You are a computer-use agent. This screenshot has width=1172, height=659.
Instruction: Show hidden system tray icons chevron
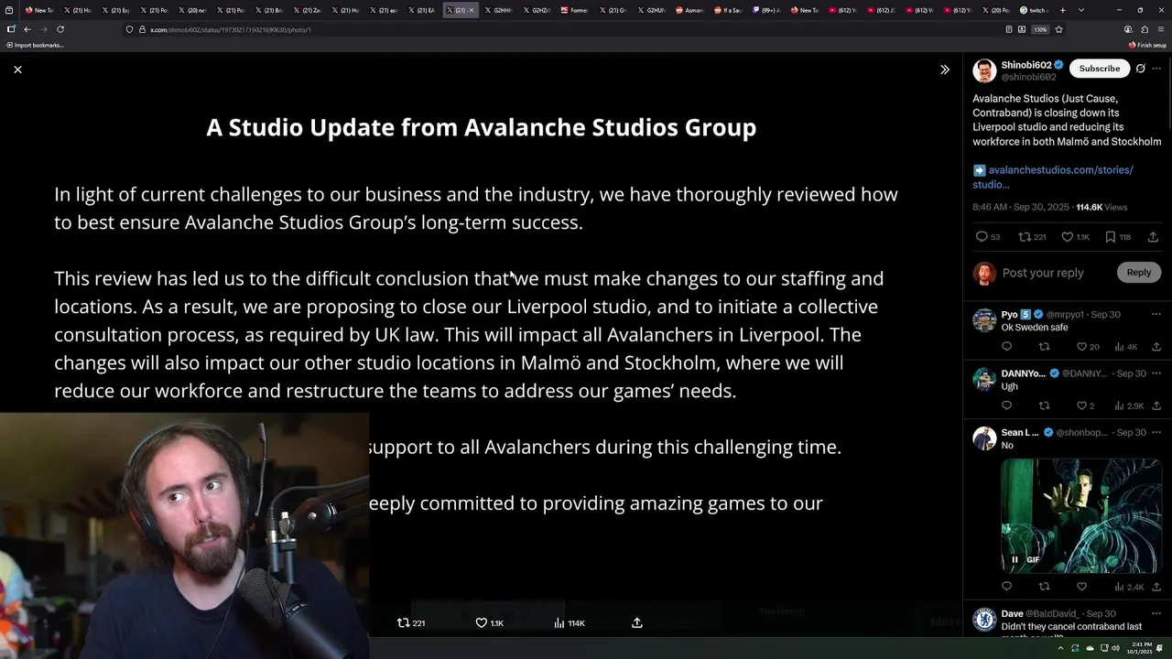pyautogui.click(x=1061, y=648)
